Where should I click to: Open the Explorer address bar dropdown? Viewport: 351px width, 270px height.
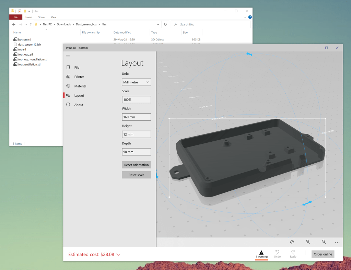coord(158,24)
